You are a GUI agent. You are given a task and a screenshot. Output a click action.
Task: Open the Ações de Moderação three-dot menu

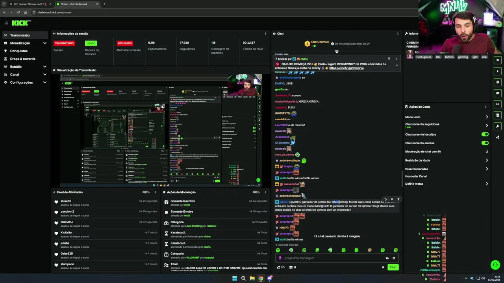pos(266,192)
